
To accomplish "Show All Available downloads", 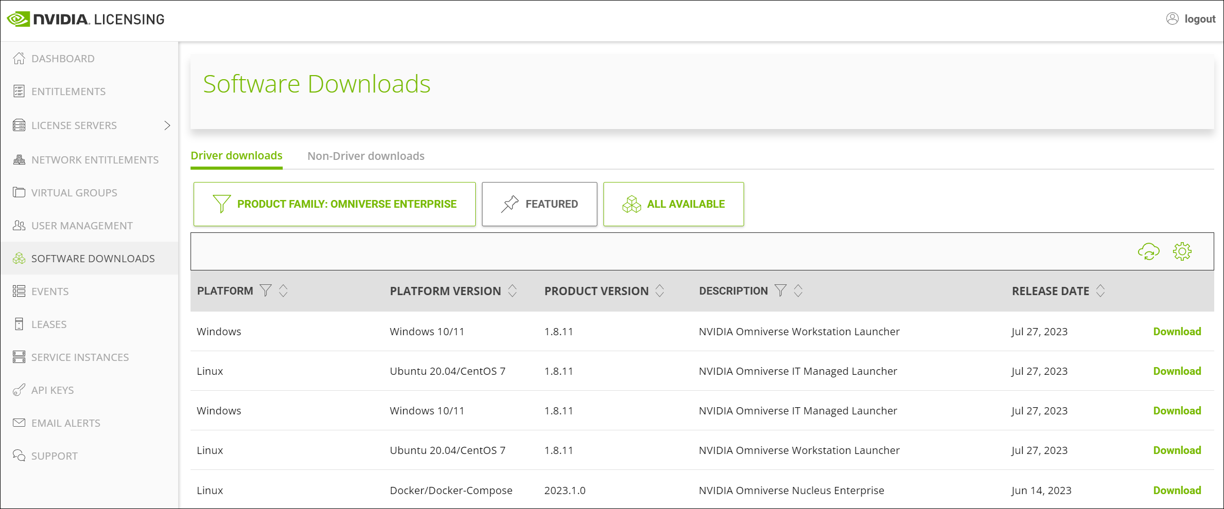I will [x=674, y=204].
